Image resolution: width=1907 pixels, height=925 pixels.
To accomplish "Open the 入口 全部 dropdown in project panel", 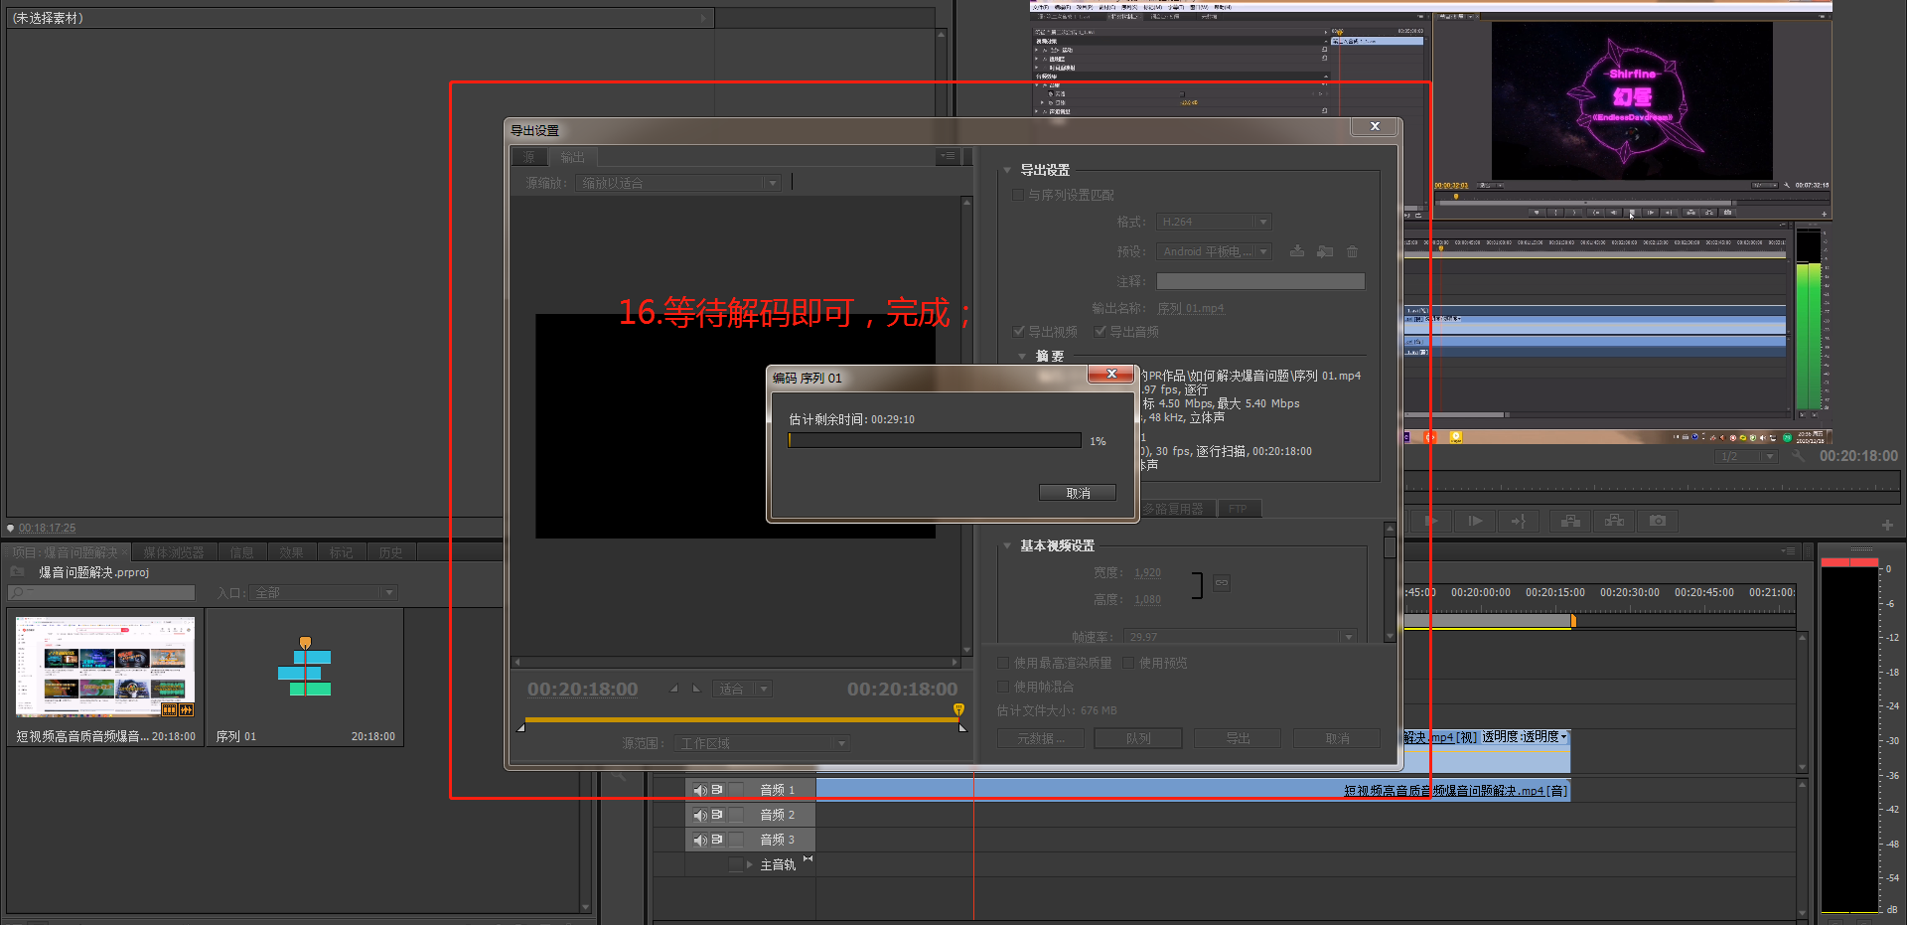I will pyautogui.click(x=324, y=592).
